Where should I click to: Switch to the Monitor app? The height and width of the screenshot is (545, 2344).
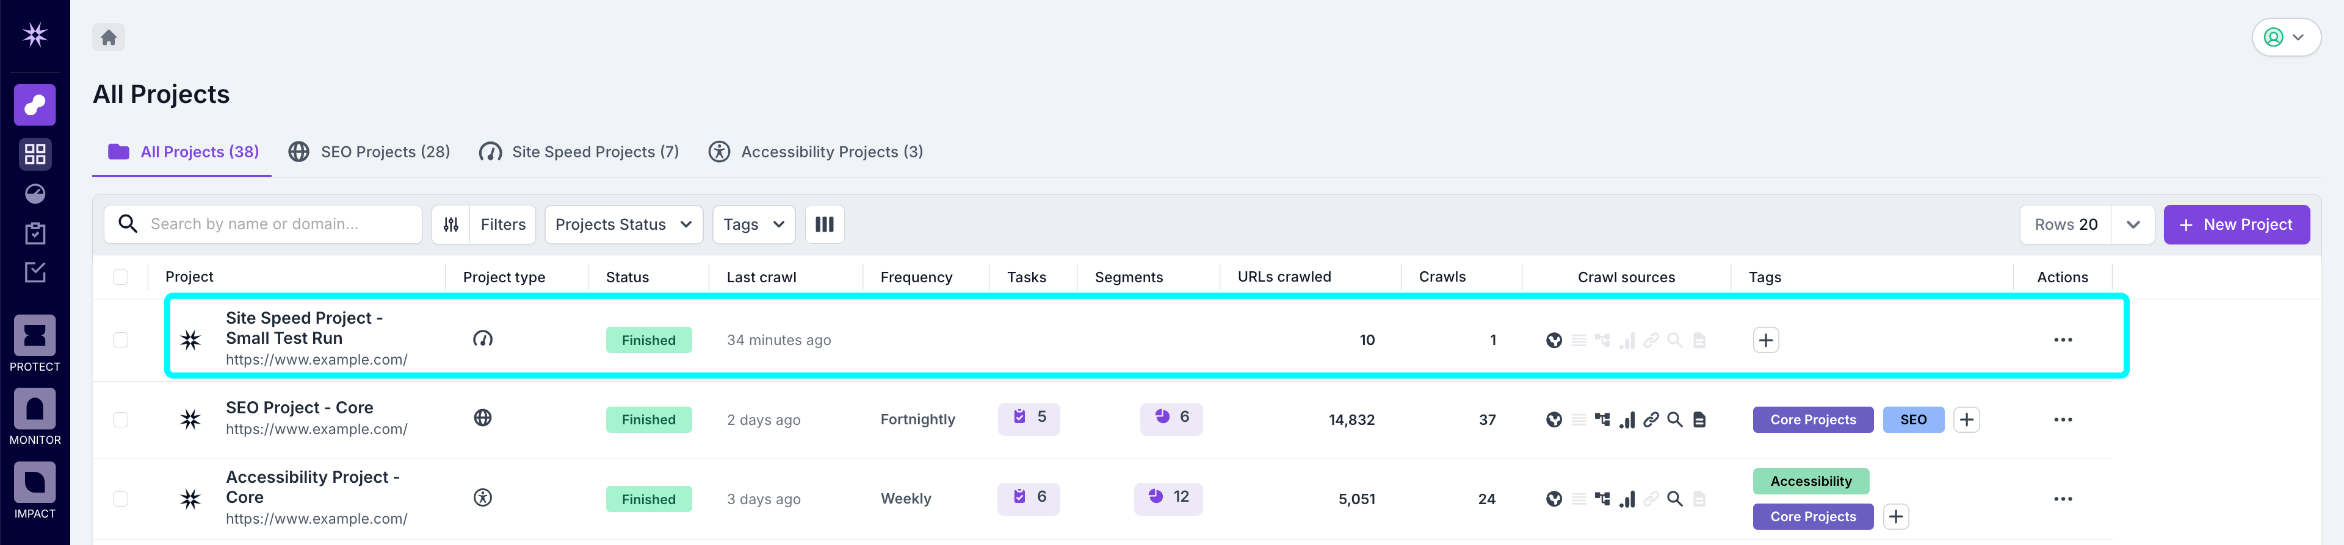pos(35,417)
